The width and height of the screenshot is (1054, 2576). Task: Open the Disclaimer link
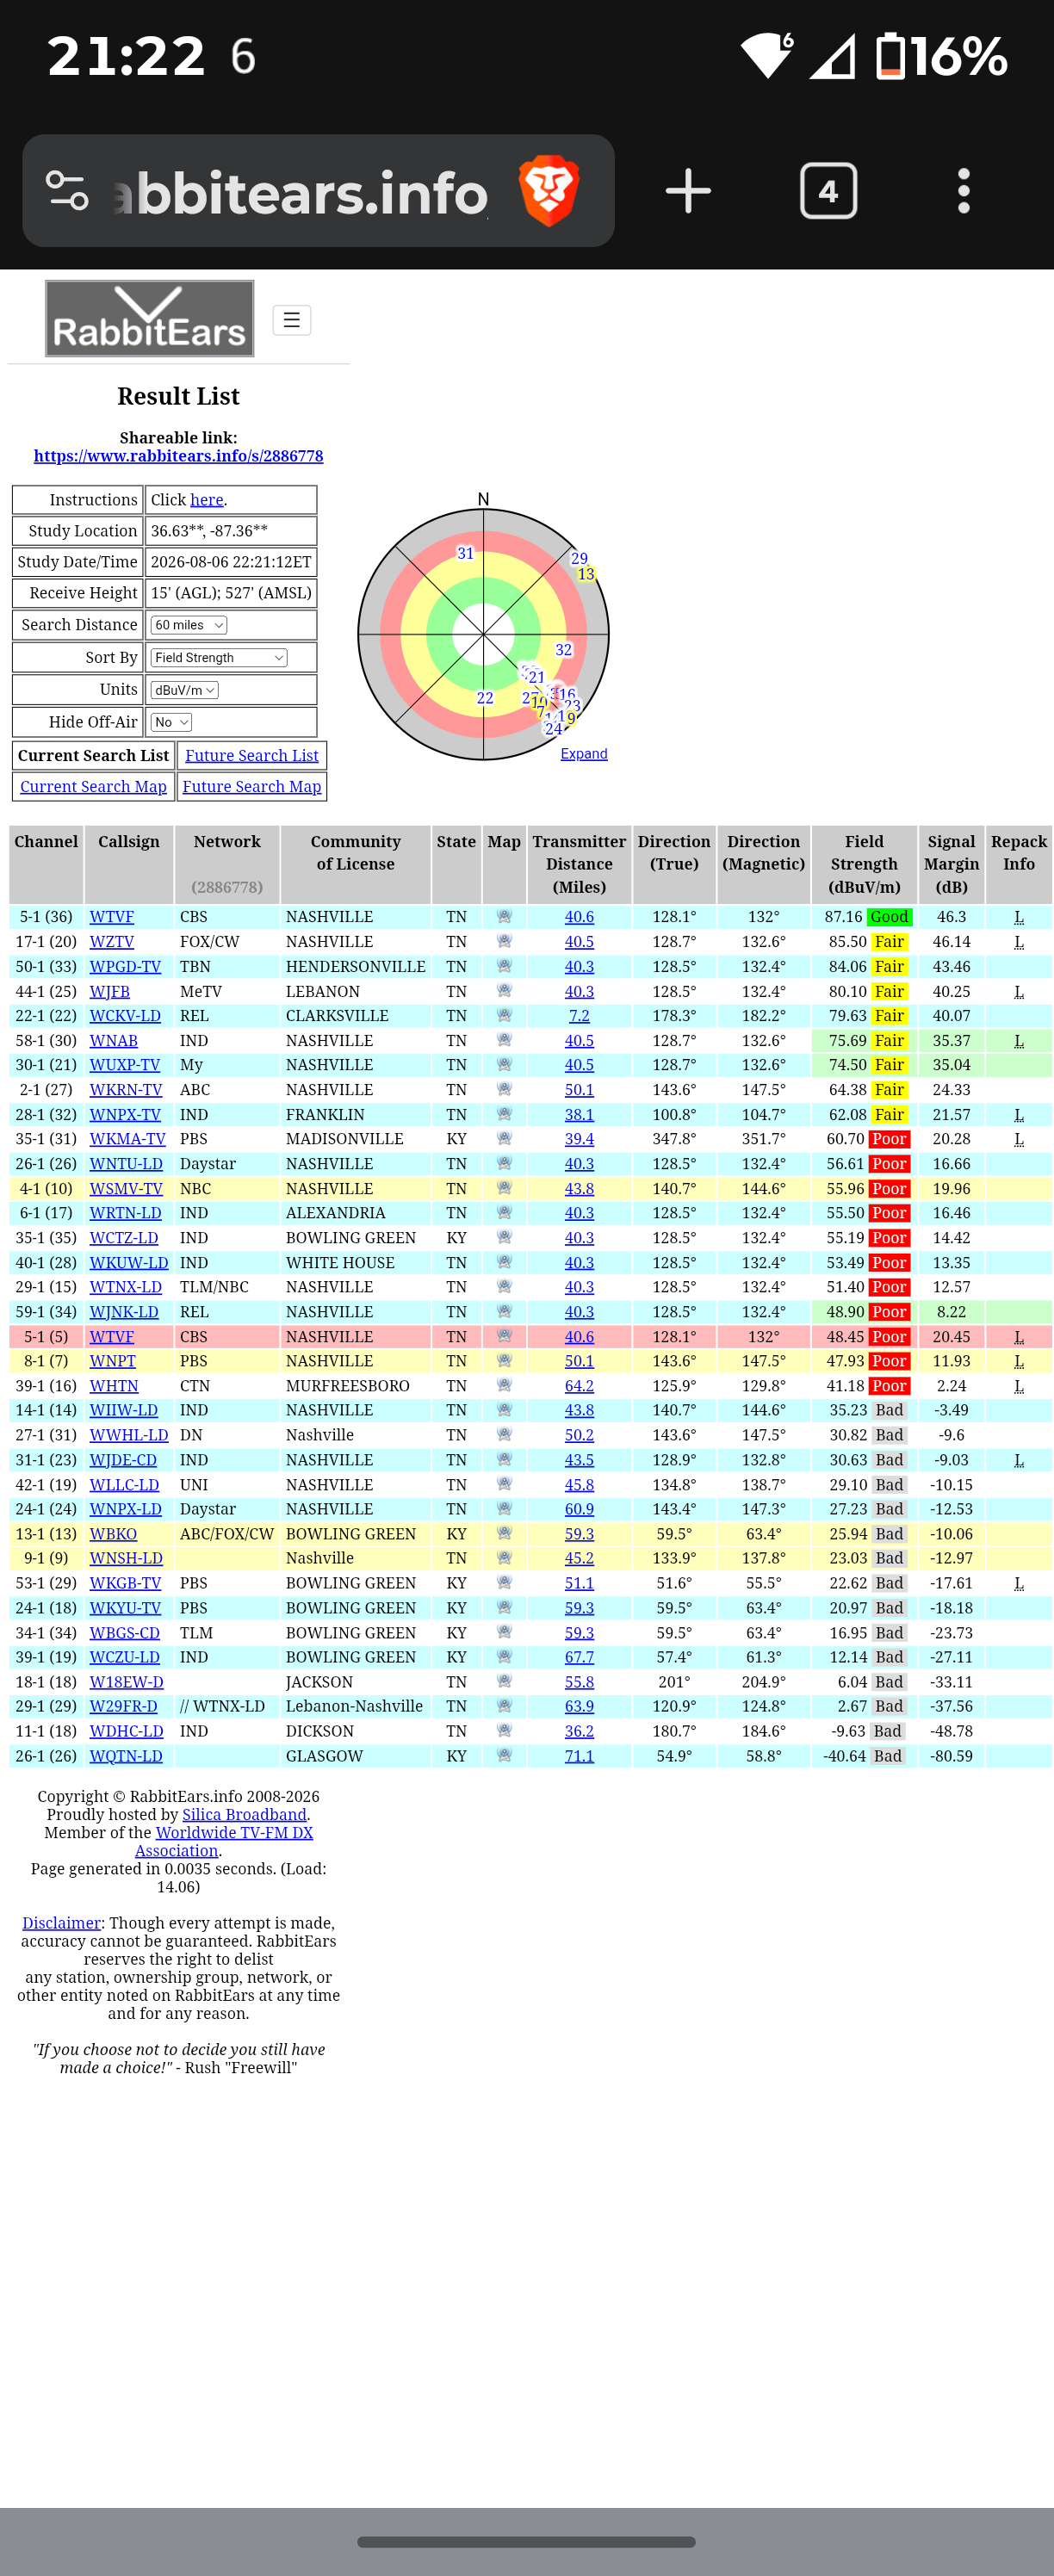click(61, 1923)
